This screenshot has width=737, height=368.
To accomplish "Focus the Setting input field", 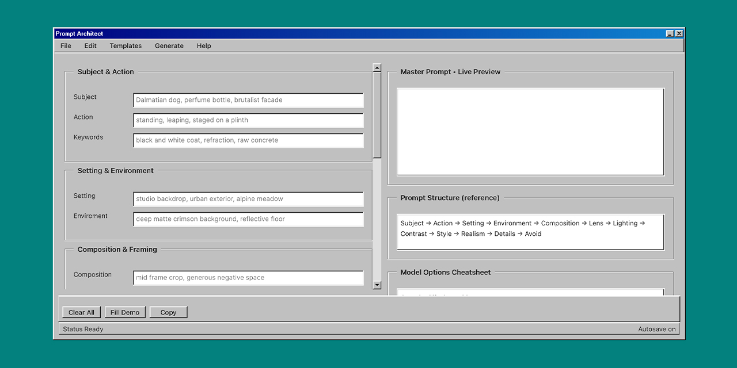I will (x=248, y=199).
